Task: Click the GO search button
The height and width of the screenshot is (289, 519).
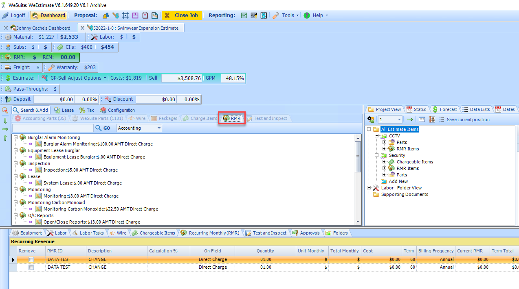Action: (x=103, y=128)
